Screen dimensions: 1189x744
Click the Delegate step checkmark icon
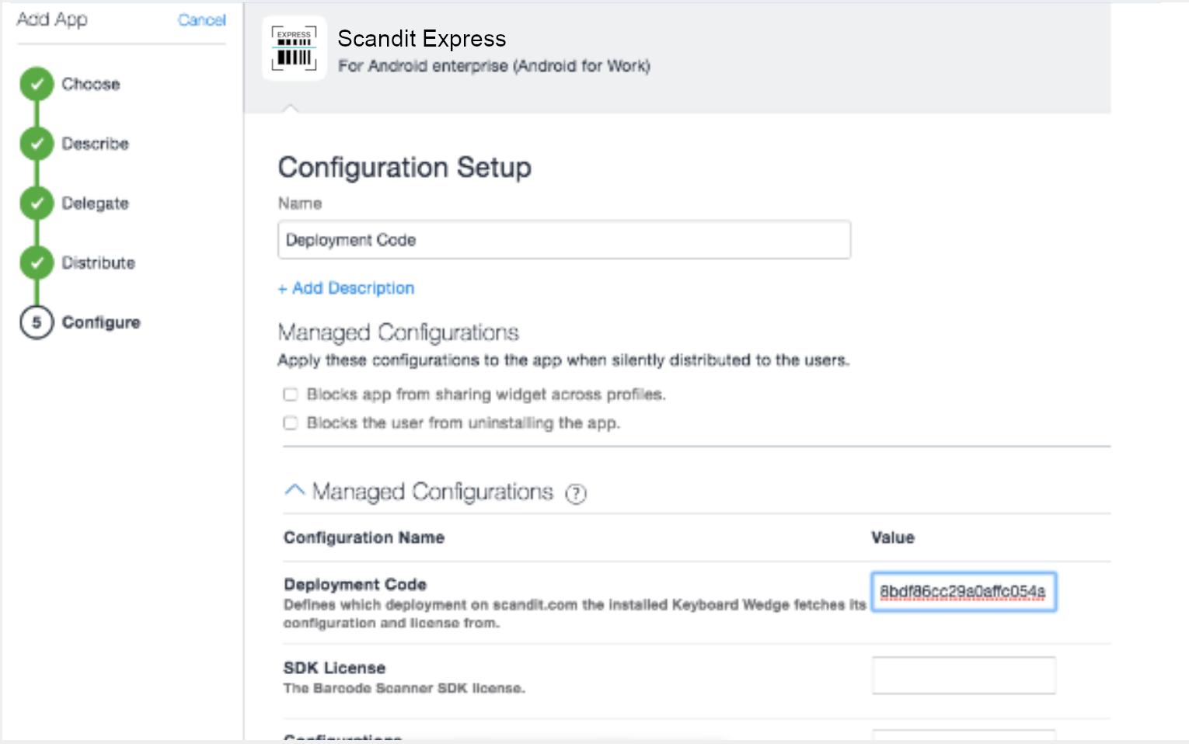coord(37,203)
